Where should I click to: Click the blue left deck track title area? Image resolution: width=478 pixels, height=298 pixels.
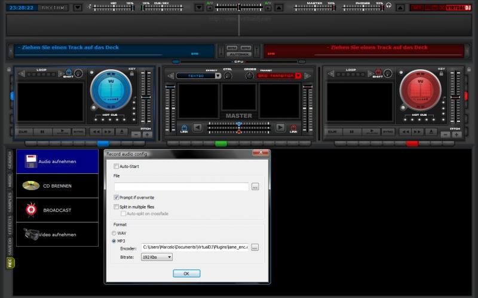tap(114, 51)
